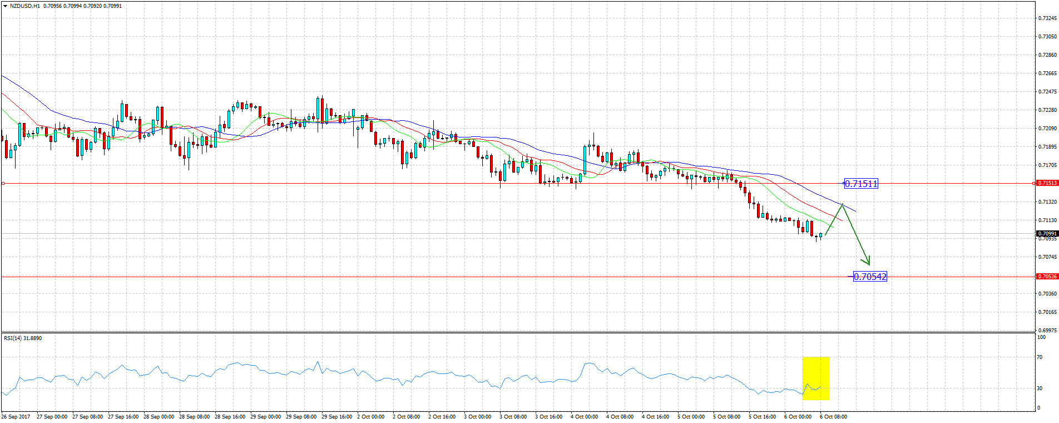Select the blue 0.70542 price label

click(870, 277)
